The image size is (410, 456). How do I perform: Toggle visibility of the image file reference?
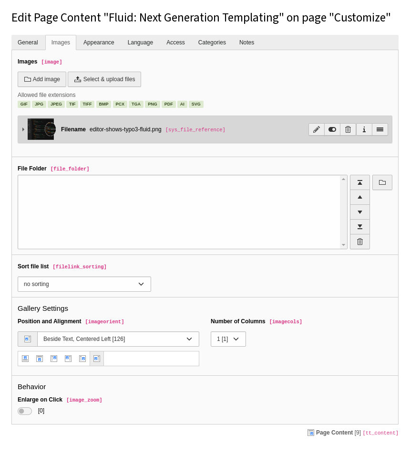click(332, 129)
